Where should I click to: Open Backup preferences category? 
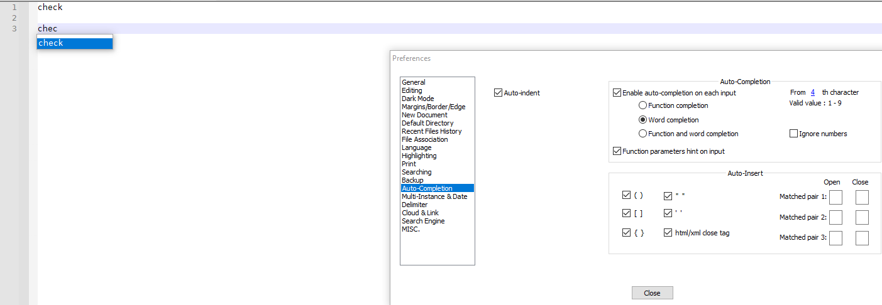click(x=412, y=180)
